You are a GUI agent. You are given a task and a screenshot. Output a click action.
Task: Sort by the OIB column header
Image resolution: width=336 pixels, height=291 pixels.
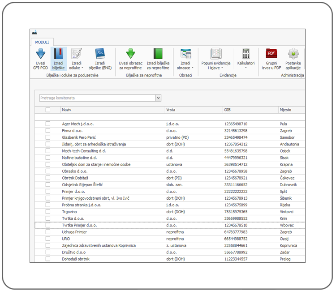click(x=249, y=110)
